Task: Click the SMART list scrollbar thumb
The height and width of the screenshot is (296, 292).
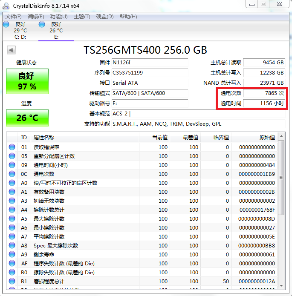Action: (281, 178)
